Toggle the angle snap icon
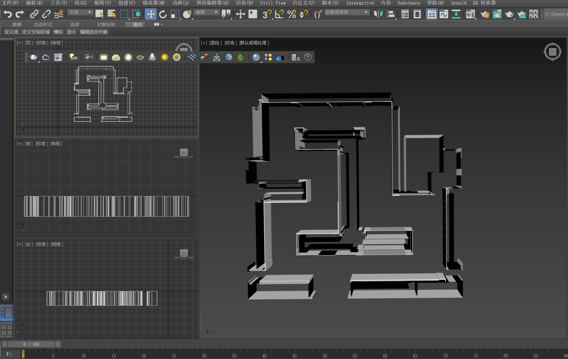This screenshot has width=568, height=359. [x=279, y=14]
